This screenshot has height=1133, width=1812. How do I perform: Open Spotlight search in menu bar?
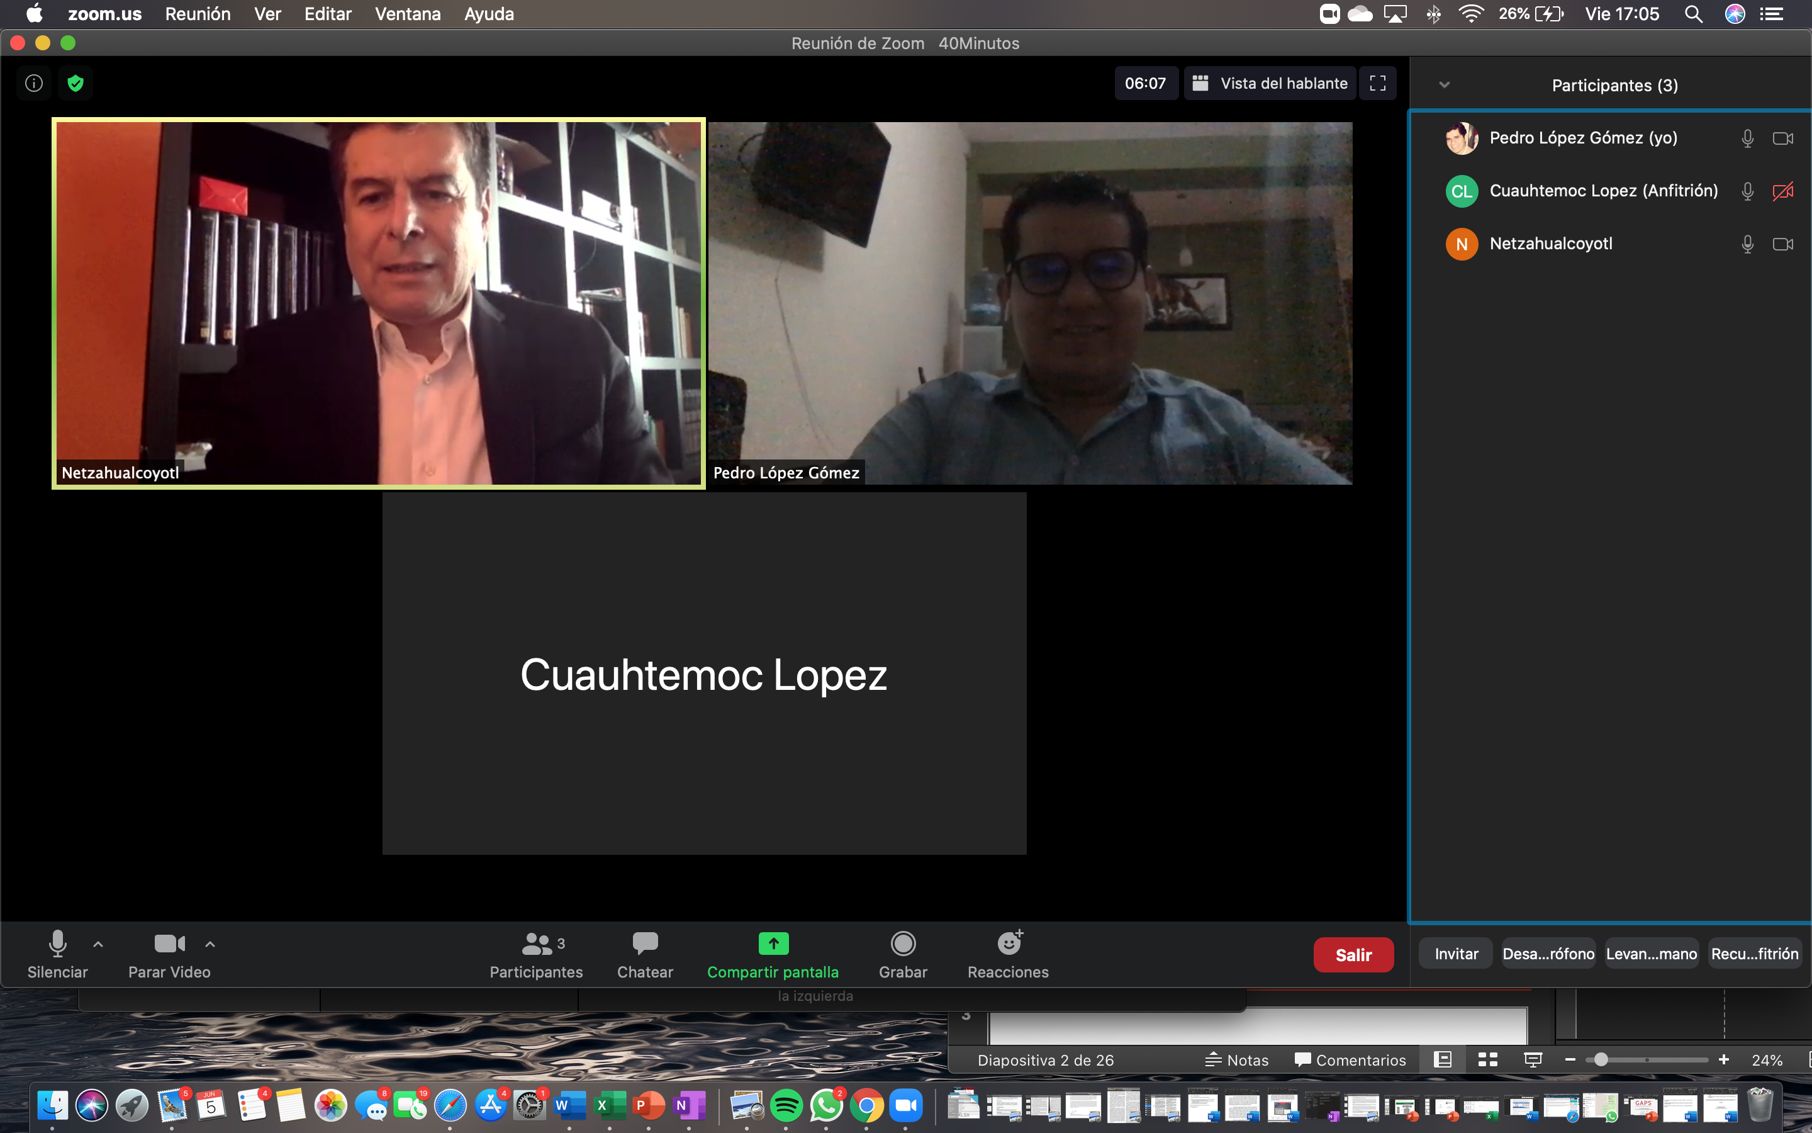tap(1694, 14)
